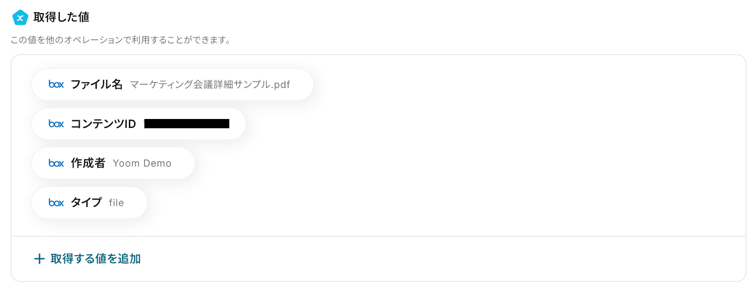Select the ファイル名 label
This screenshot has height=286, width=753.
96,85
